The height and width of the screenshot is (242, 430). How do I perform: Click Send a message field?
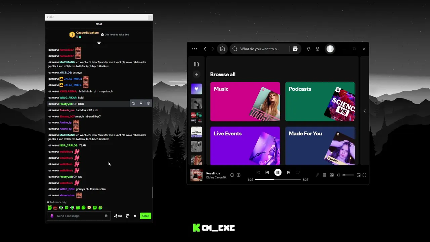79,216
